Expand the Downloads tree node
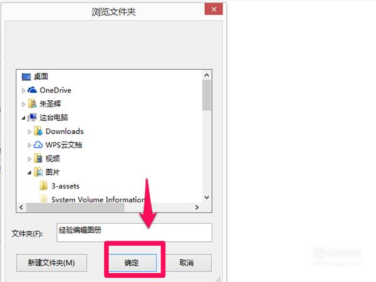Viewport: 376px width, 282px height. (29, 132)
